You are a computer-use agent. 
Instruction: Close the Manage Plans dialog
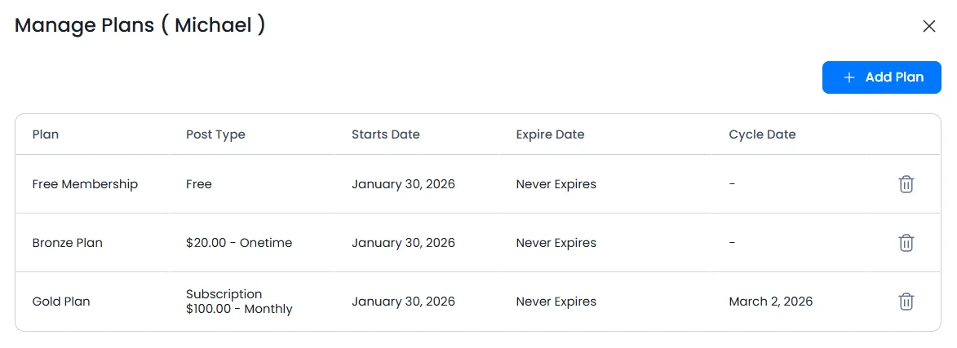point(928,26)
